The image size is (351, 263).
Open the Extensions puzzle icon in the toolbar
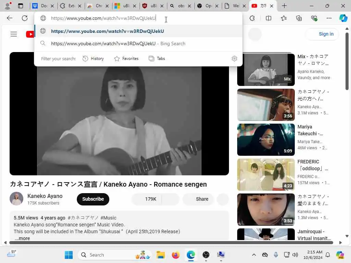click(252, 18)
